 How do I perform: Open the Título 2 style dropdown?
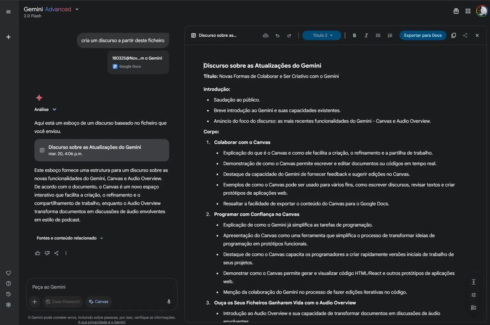(322, 35)
